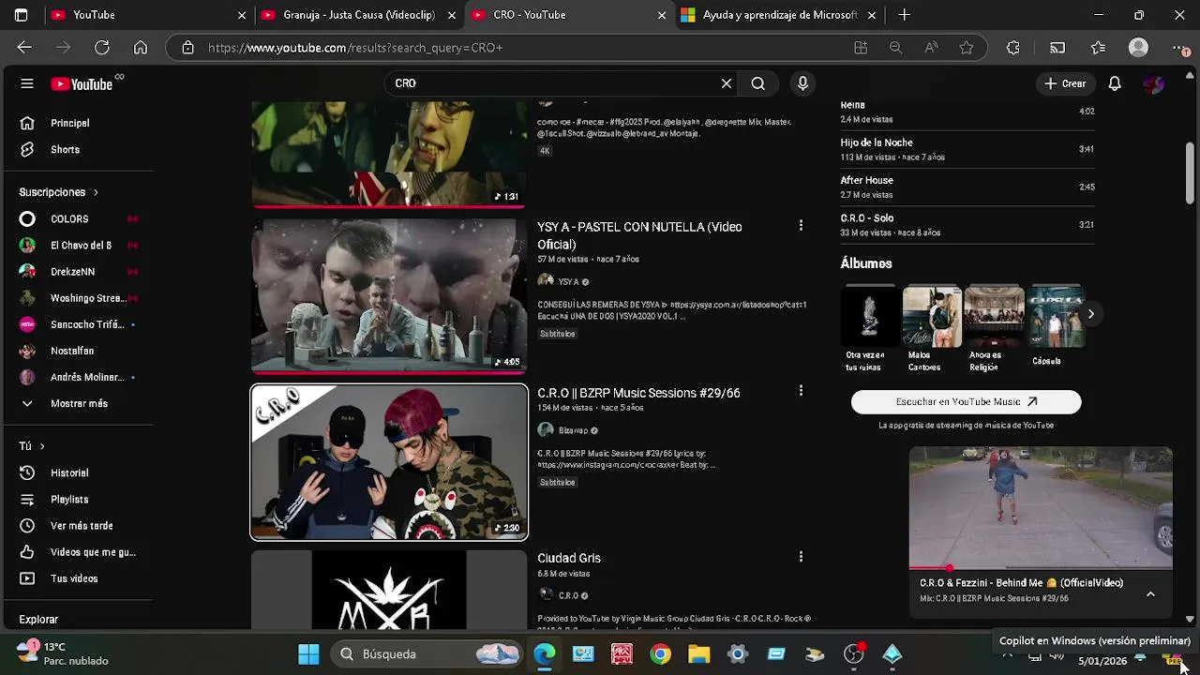Open the COLORS subscription channel
Image resolution: width=1200 pixels, height=675 pixels.
tap(69, 219)
